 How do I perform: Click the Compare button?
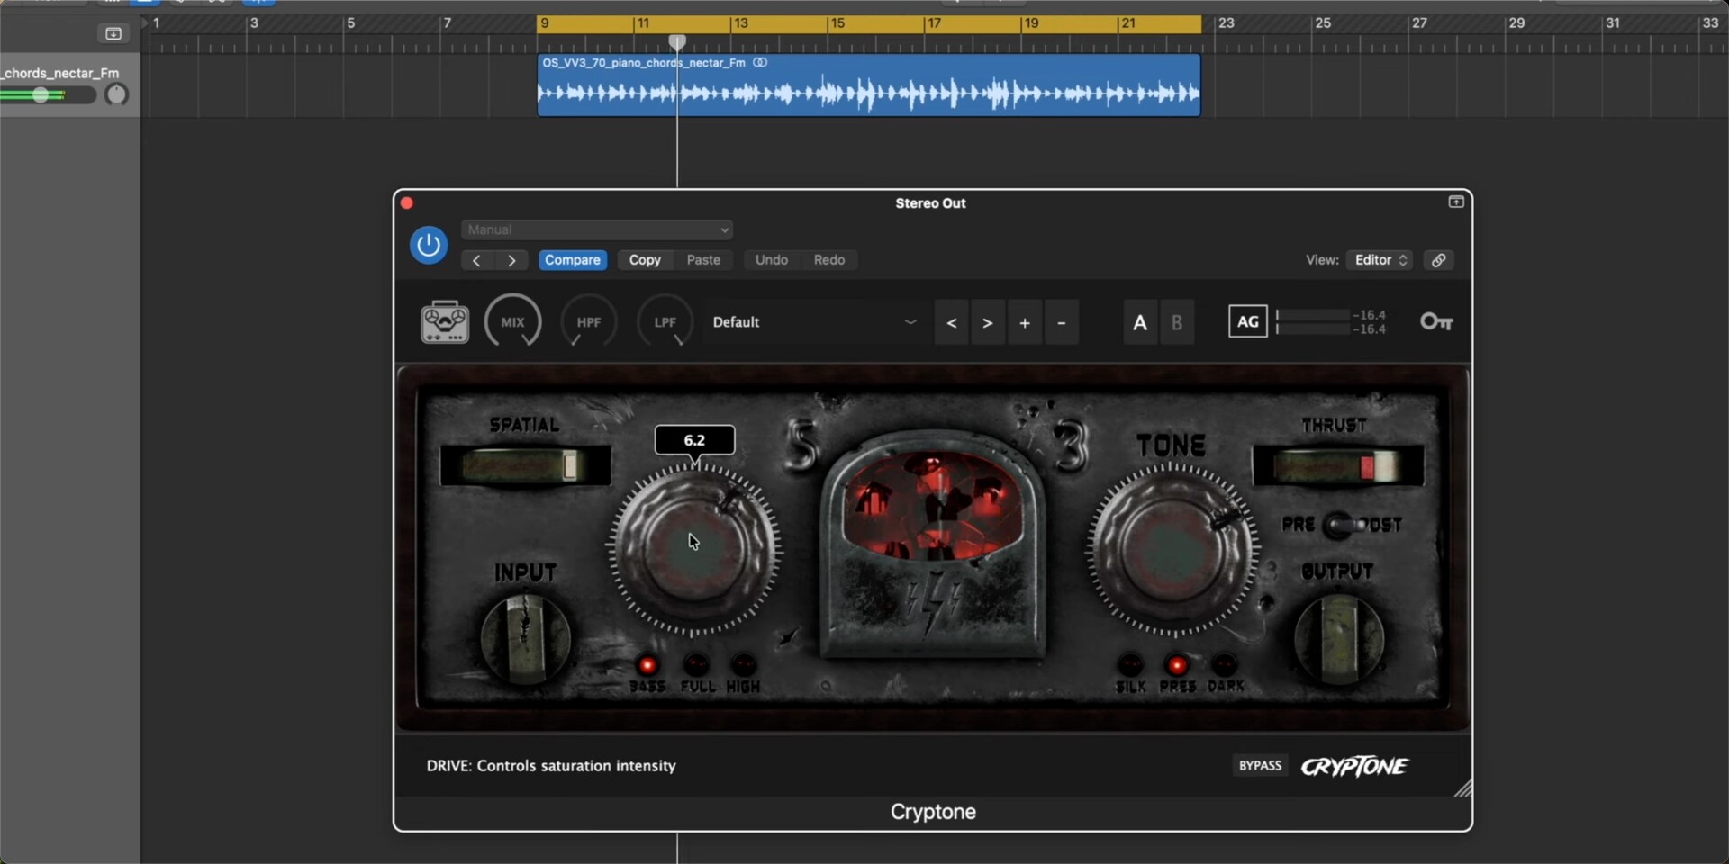[x=572, y=260]
